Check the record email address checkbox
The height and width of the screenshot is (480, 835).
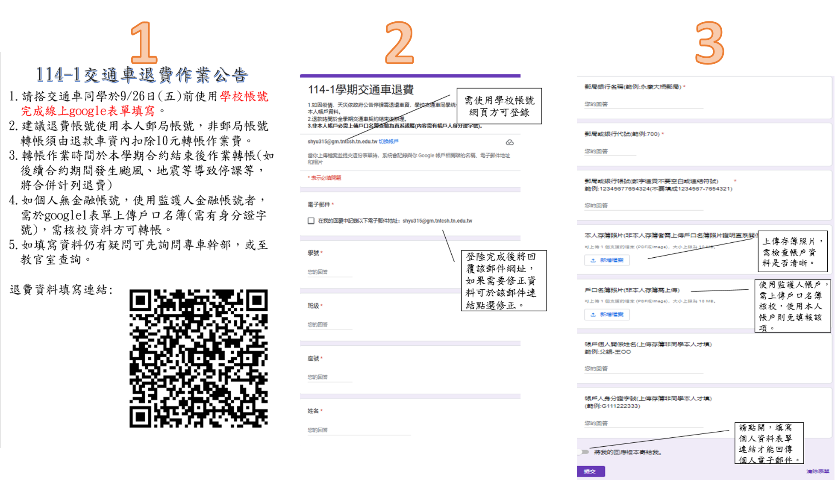pyautogui.click(x=311, y=221)
